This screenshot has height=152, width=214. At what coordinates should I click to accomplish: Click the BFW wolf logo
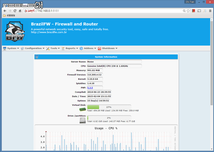point(15,32)
